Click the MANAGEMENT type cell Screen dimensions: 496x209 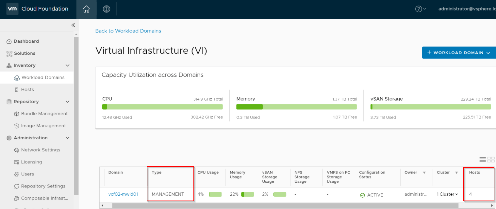(x=168, y=194)
